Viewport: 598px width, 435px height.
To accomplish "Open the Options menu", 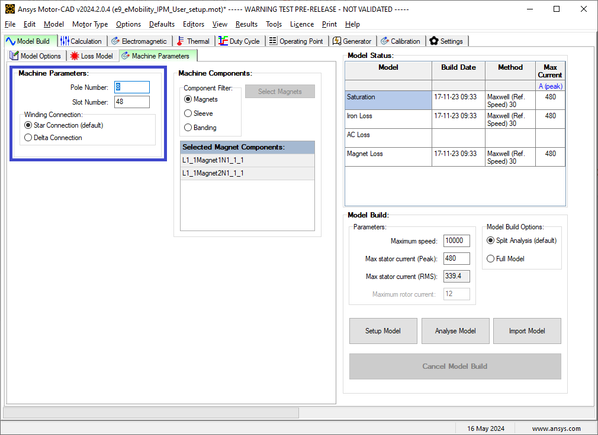I will coord(128,24).
